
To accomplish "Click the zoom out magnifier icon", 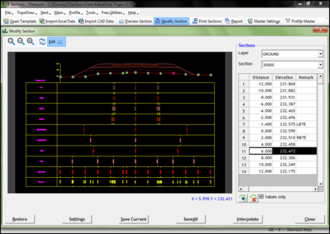I will [21, 42].
